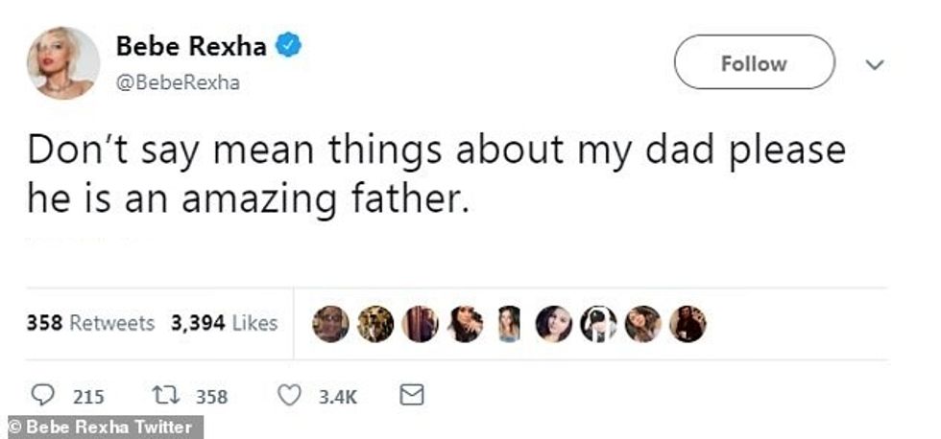Screen dimensions: 941x439
Task: Click the Bebe Rexha Twitter copyright caption
Action: (101, 427)
